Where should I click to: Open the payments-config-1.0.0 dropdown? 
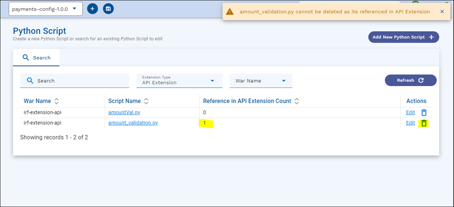(x=46, y=9)
